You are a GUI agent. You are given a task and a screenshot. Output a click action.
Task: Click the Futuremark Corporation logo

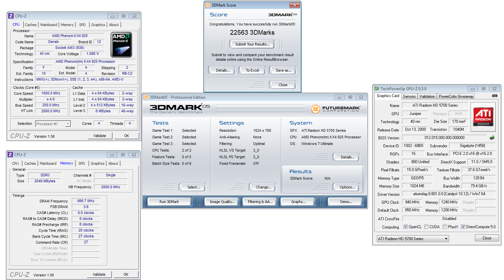click(x=336, y=109)
